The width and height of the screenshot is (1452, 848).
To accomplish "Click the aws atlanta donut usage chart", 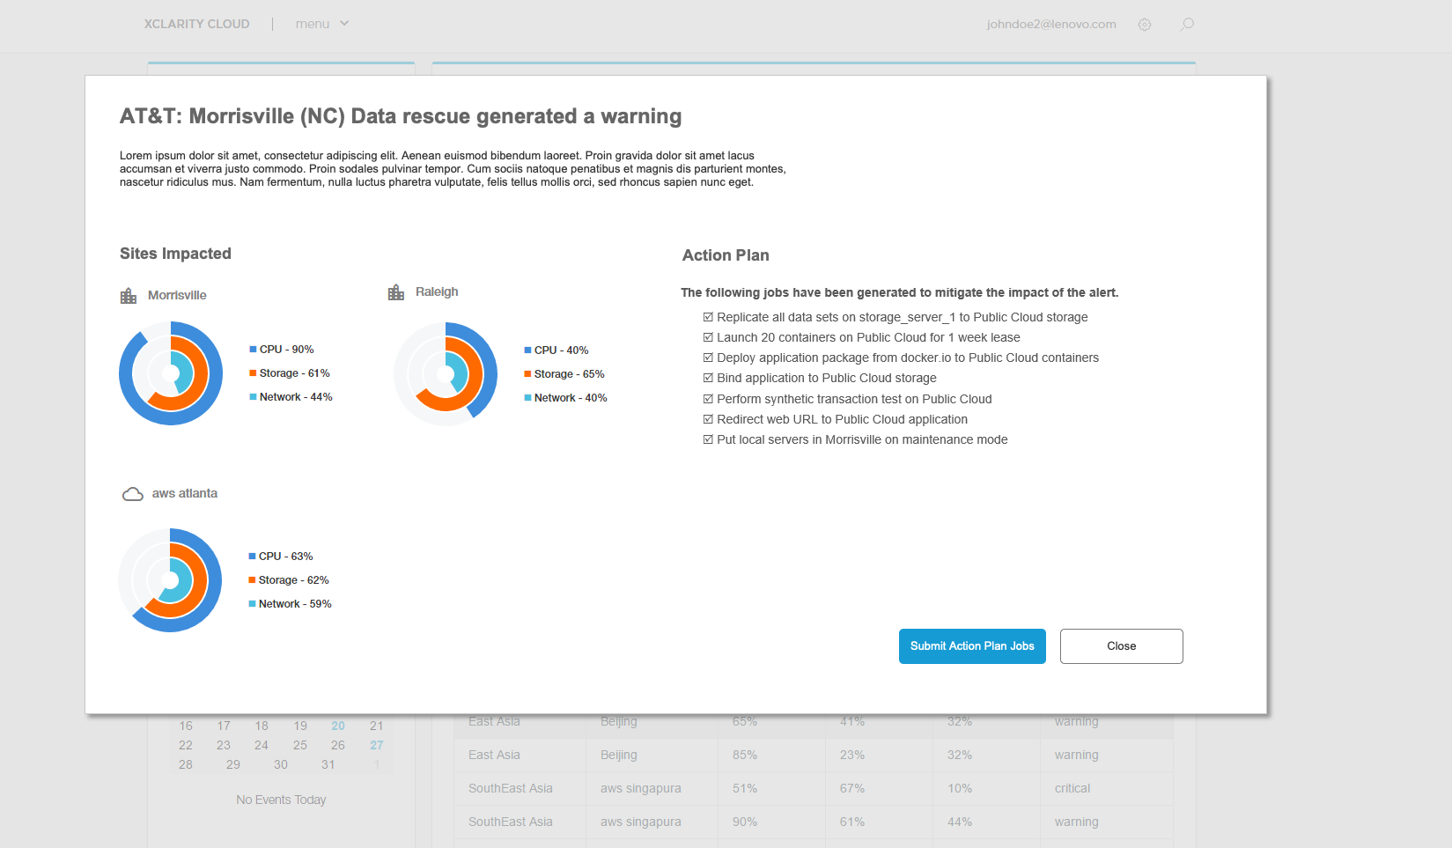I will [170, 580].
